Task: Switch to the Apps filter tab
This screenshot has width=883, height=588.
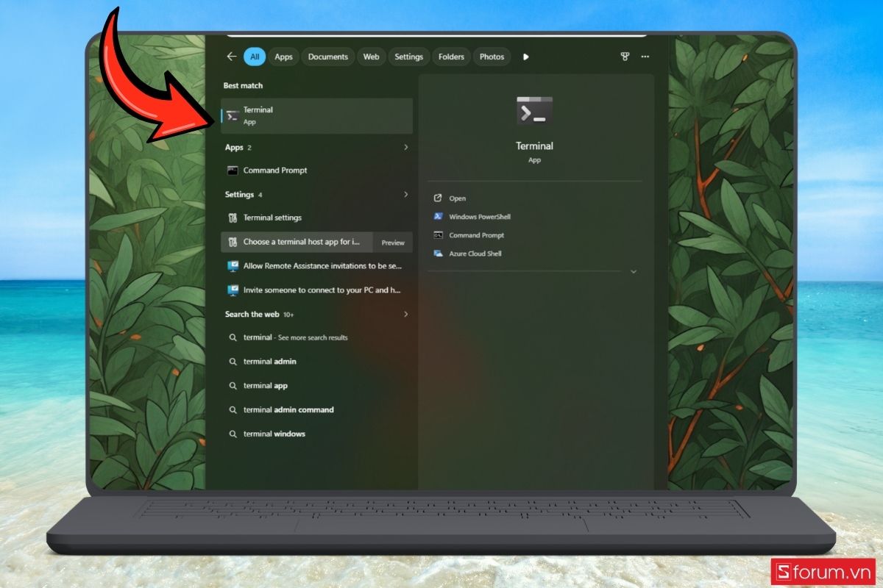Action: (283, 57)
